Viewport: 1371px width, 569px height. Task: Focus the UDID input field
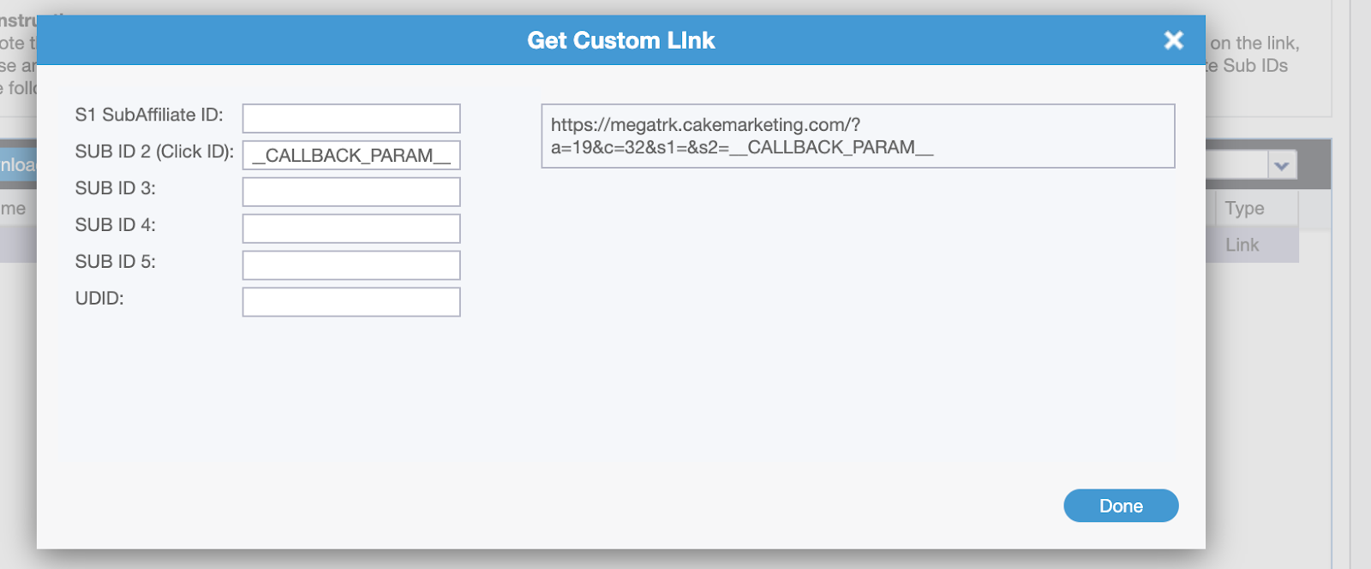[351, 302]
